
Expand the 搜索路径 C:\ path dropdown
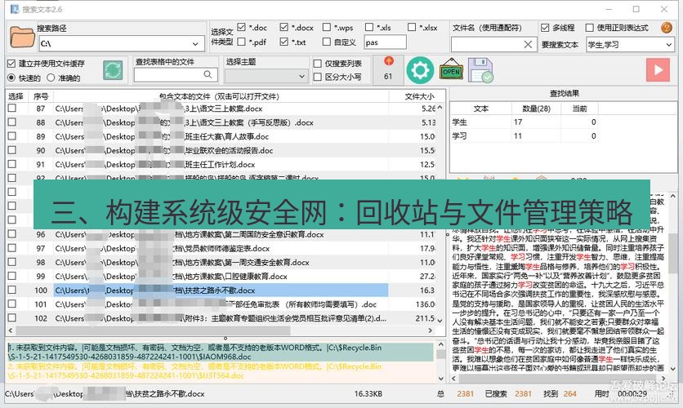pos(195,44)
